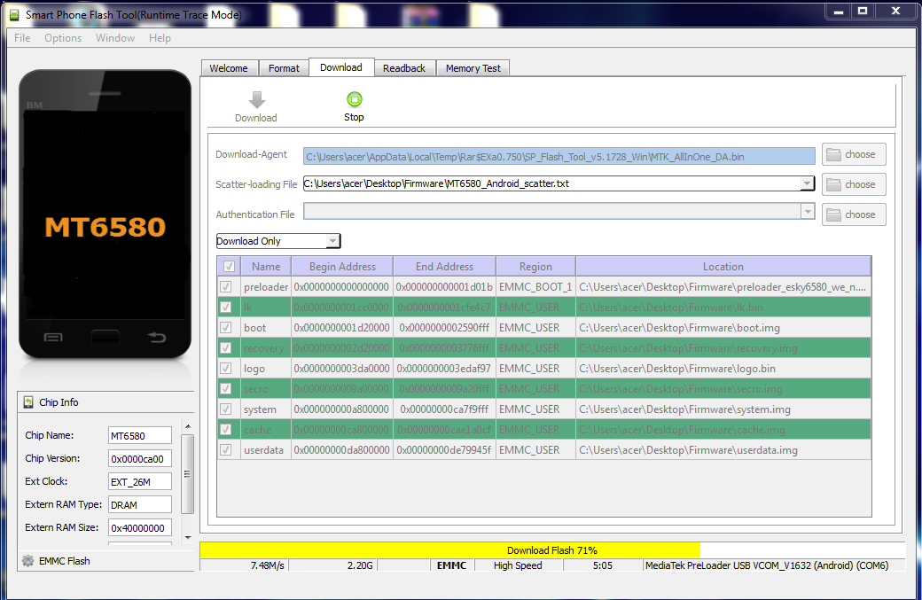Click the Chip Info scrollbar thumb
Viewport: 922px width, 600px height.
pos(188,474)
